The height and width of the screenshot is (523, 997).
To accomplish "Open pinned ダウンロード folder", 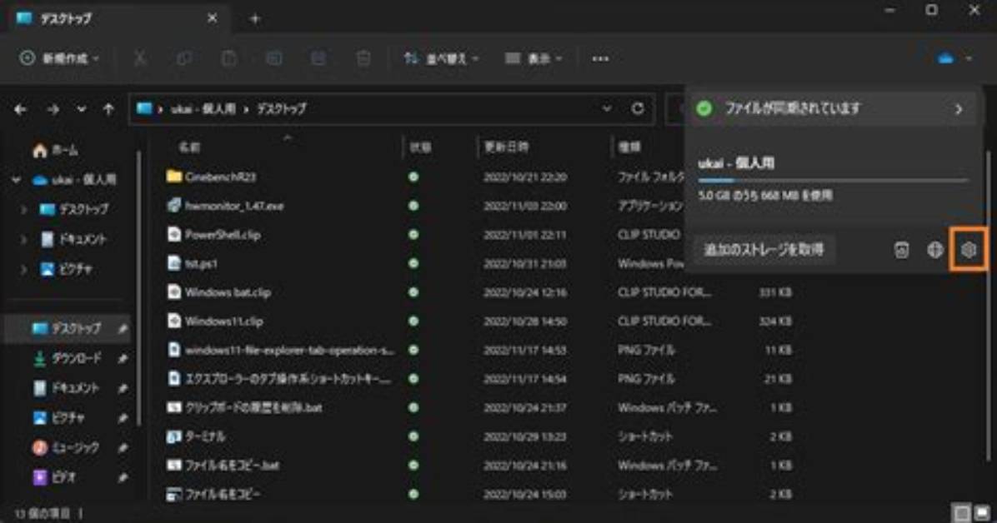I will point(67,358).
